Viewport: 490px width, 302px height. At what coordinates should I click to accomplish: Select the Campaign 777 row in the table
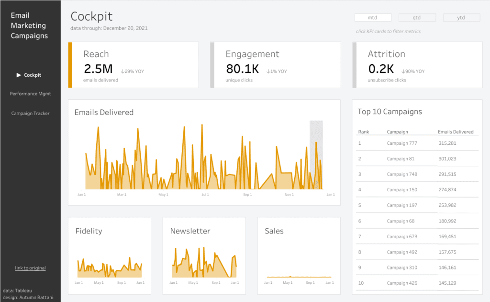416,143
